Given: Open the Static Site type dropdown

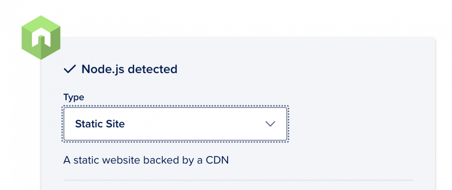Looking at the screenshot, I should click(175, 124).
